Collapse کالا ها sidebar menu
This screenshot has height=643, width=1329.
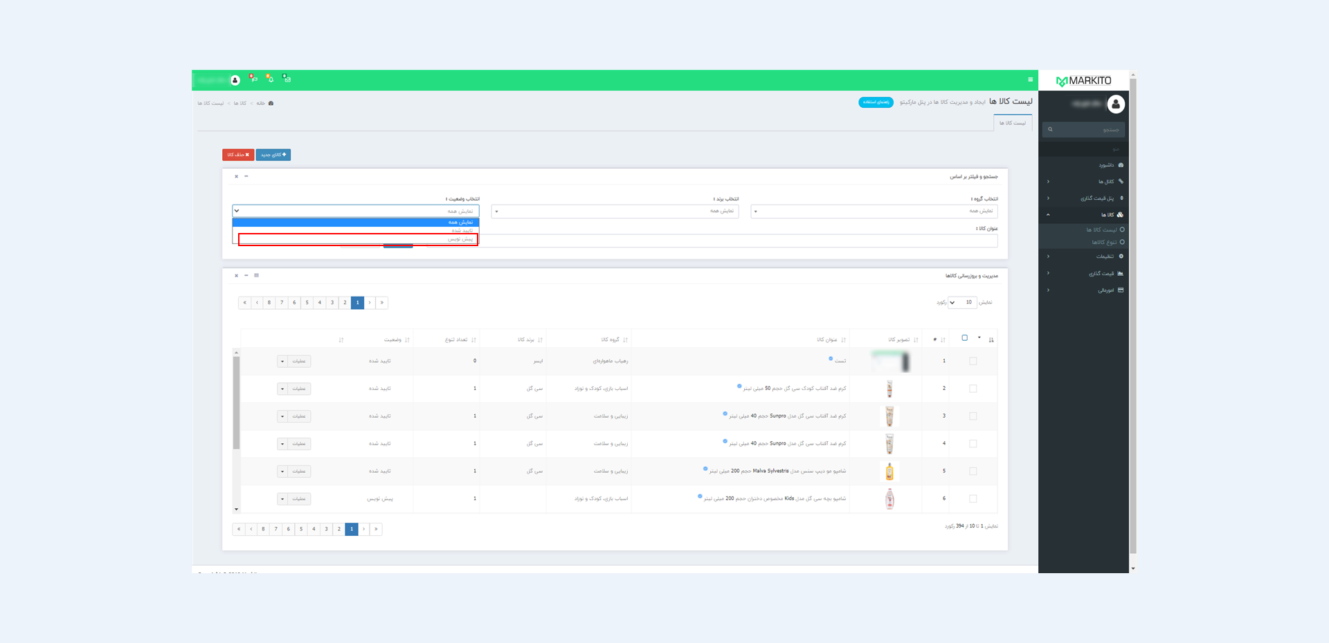[1084, 215]
